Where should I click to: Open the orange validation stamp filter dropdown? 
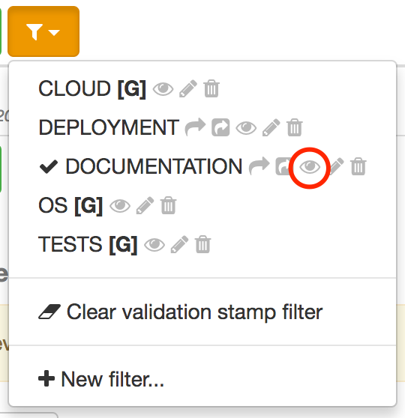pyautogui.click(x=43, y=31)
